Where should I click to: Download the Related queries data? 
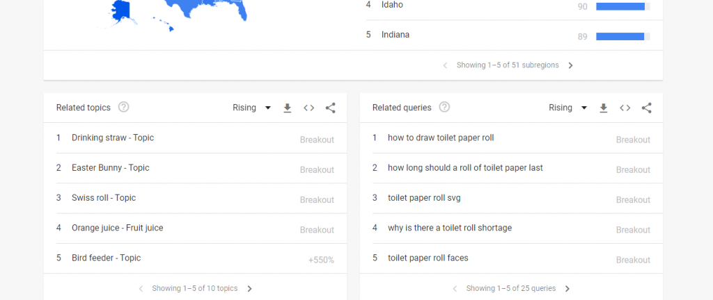603,108
